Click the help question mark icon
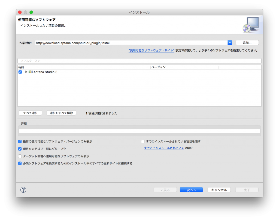Viewport: 279px width, 220px height. coord(23,190)
